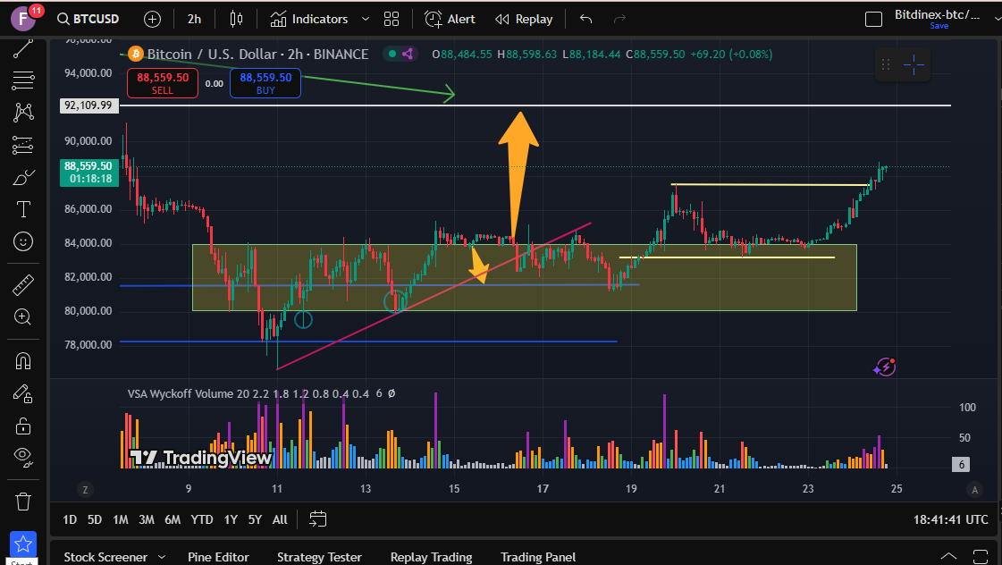
Task: Expand the Stock Screener dropdown arrow
Action: [162, 557]
